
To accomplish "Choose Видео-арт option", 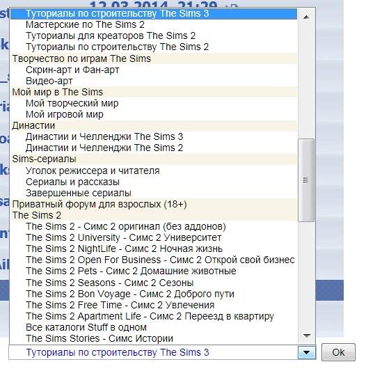I will point(154,81).
